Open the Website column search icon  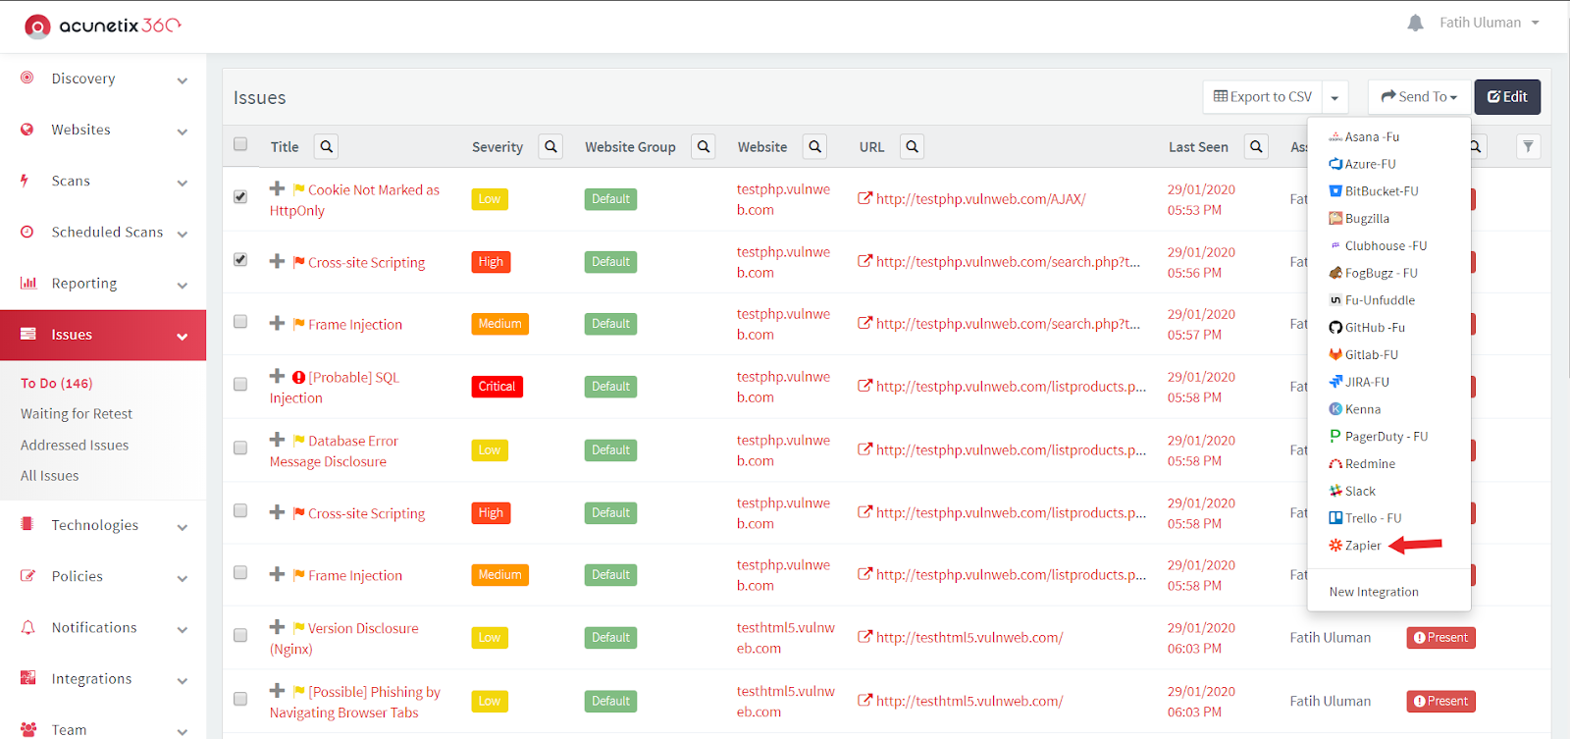815,146
